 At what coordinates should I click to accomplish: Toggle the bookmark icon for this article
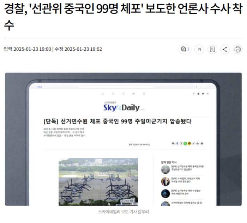coord(212,49)
